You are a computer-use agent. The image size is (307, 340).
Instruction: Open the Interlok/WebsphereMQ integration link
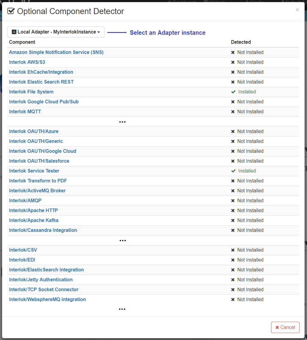point(47,300)
